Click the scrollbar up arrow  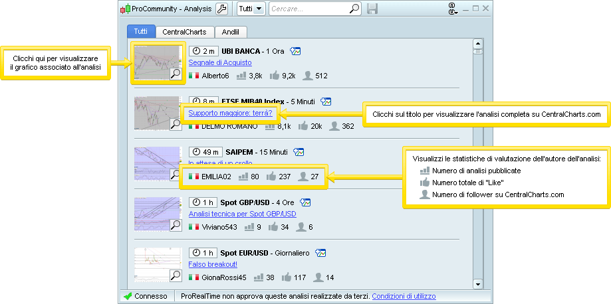click(477, 42)
